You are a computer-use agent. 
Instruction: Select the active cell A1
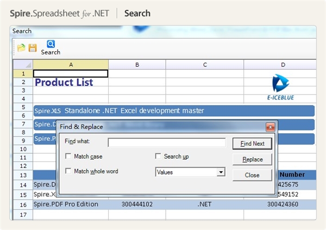pyautogui.click(x=71, y=73)
